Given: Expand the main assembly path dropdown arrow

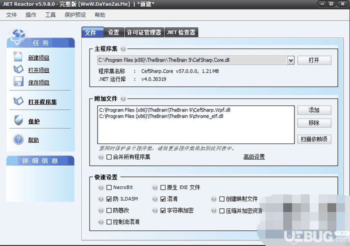Looking at the screenshot, I should point(290,60).
